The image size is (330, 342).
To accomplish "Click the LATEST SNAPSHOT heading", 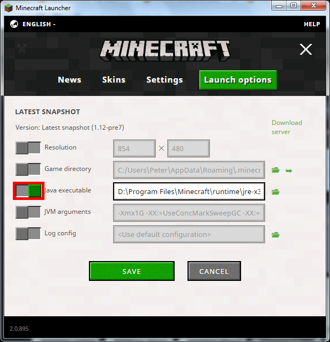I will tap(48, 111).
